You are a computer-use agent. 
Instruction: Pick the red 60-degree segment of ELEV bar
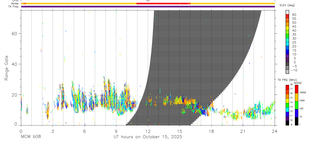point(287,16)
